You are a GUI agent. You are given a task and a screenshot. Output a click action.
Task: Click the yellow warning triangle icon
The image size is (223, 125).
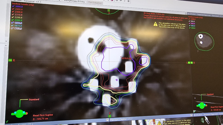[x=155, y=24]
